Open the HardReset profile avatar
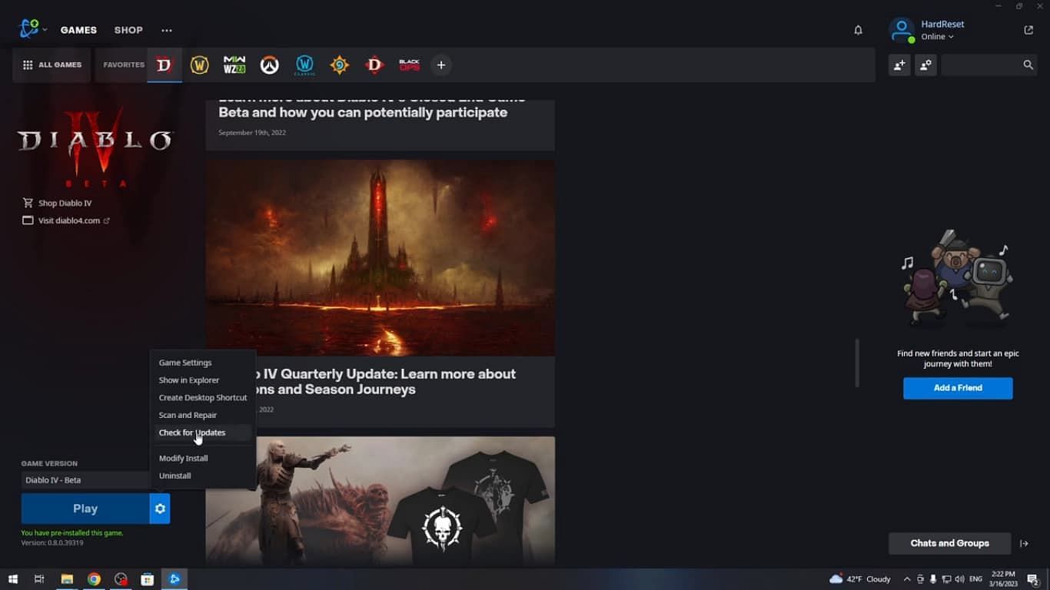 coord(901,30)
